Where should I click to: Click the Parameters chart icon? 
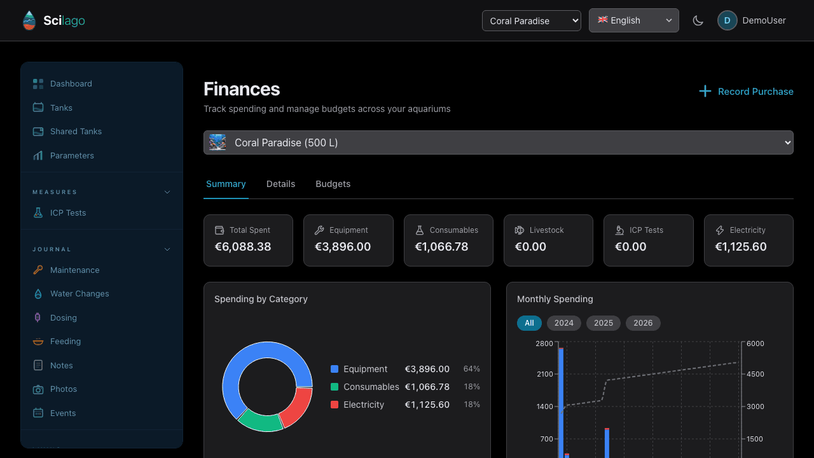pyautogui.click(x=38, y=155)
